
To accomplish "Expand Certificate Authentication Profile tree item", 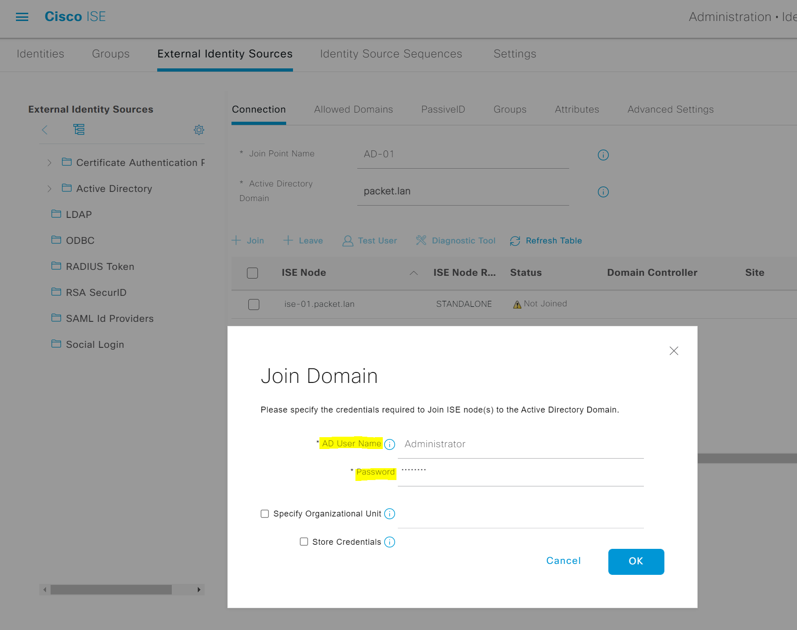I will click(x=49, y=162).
